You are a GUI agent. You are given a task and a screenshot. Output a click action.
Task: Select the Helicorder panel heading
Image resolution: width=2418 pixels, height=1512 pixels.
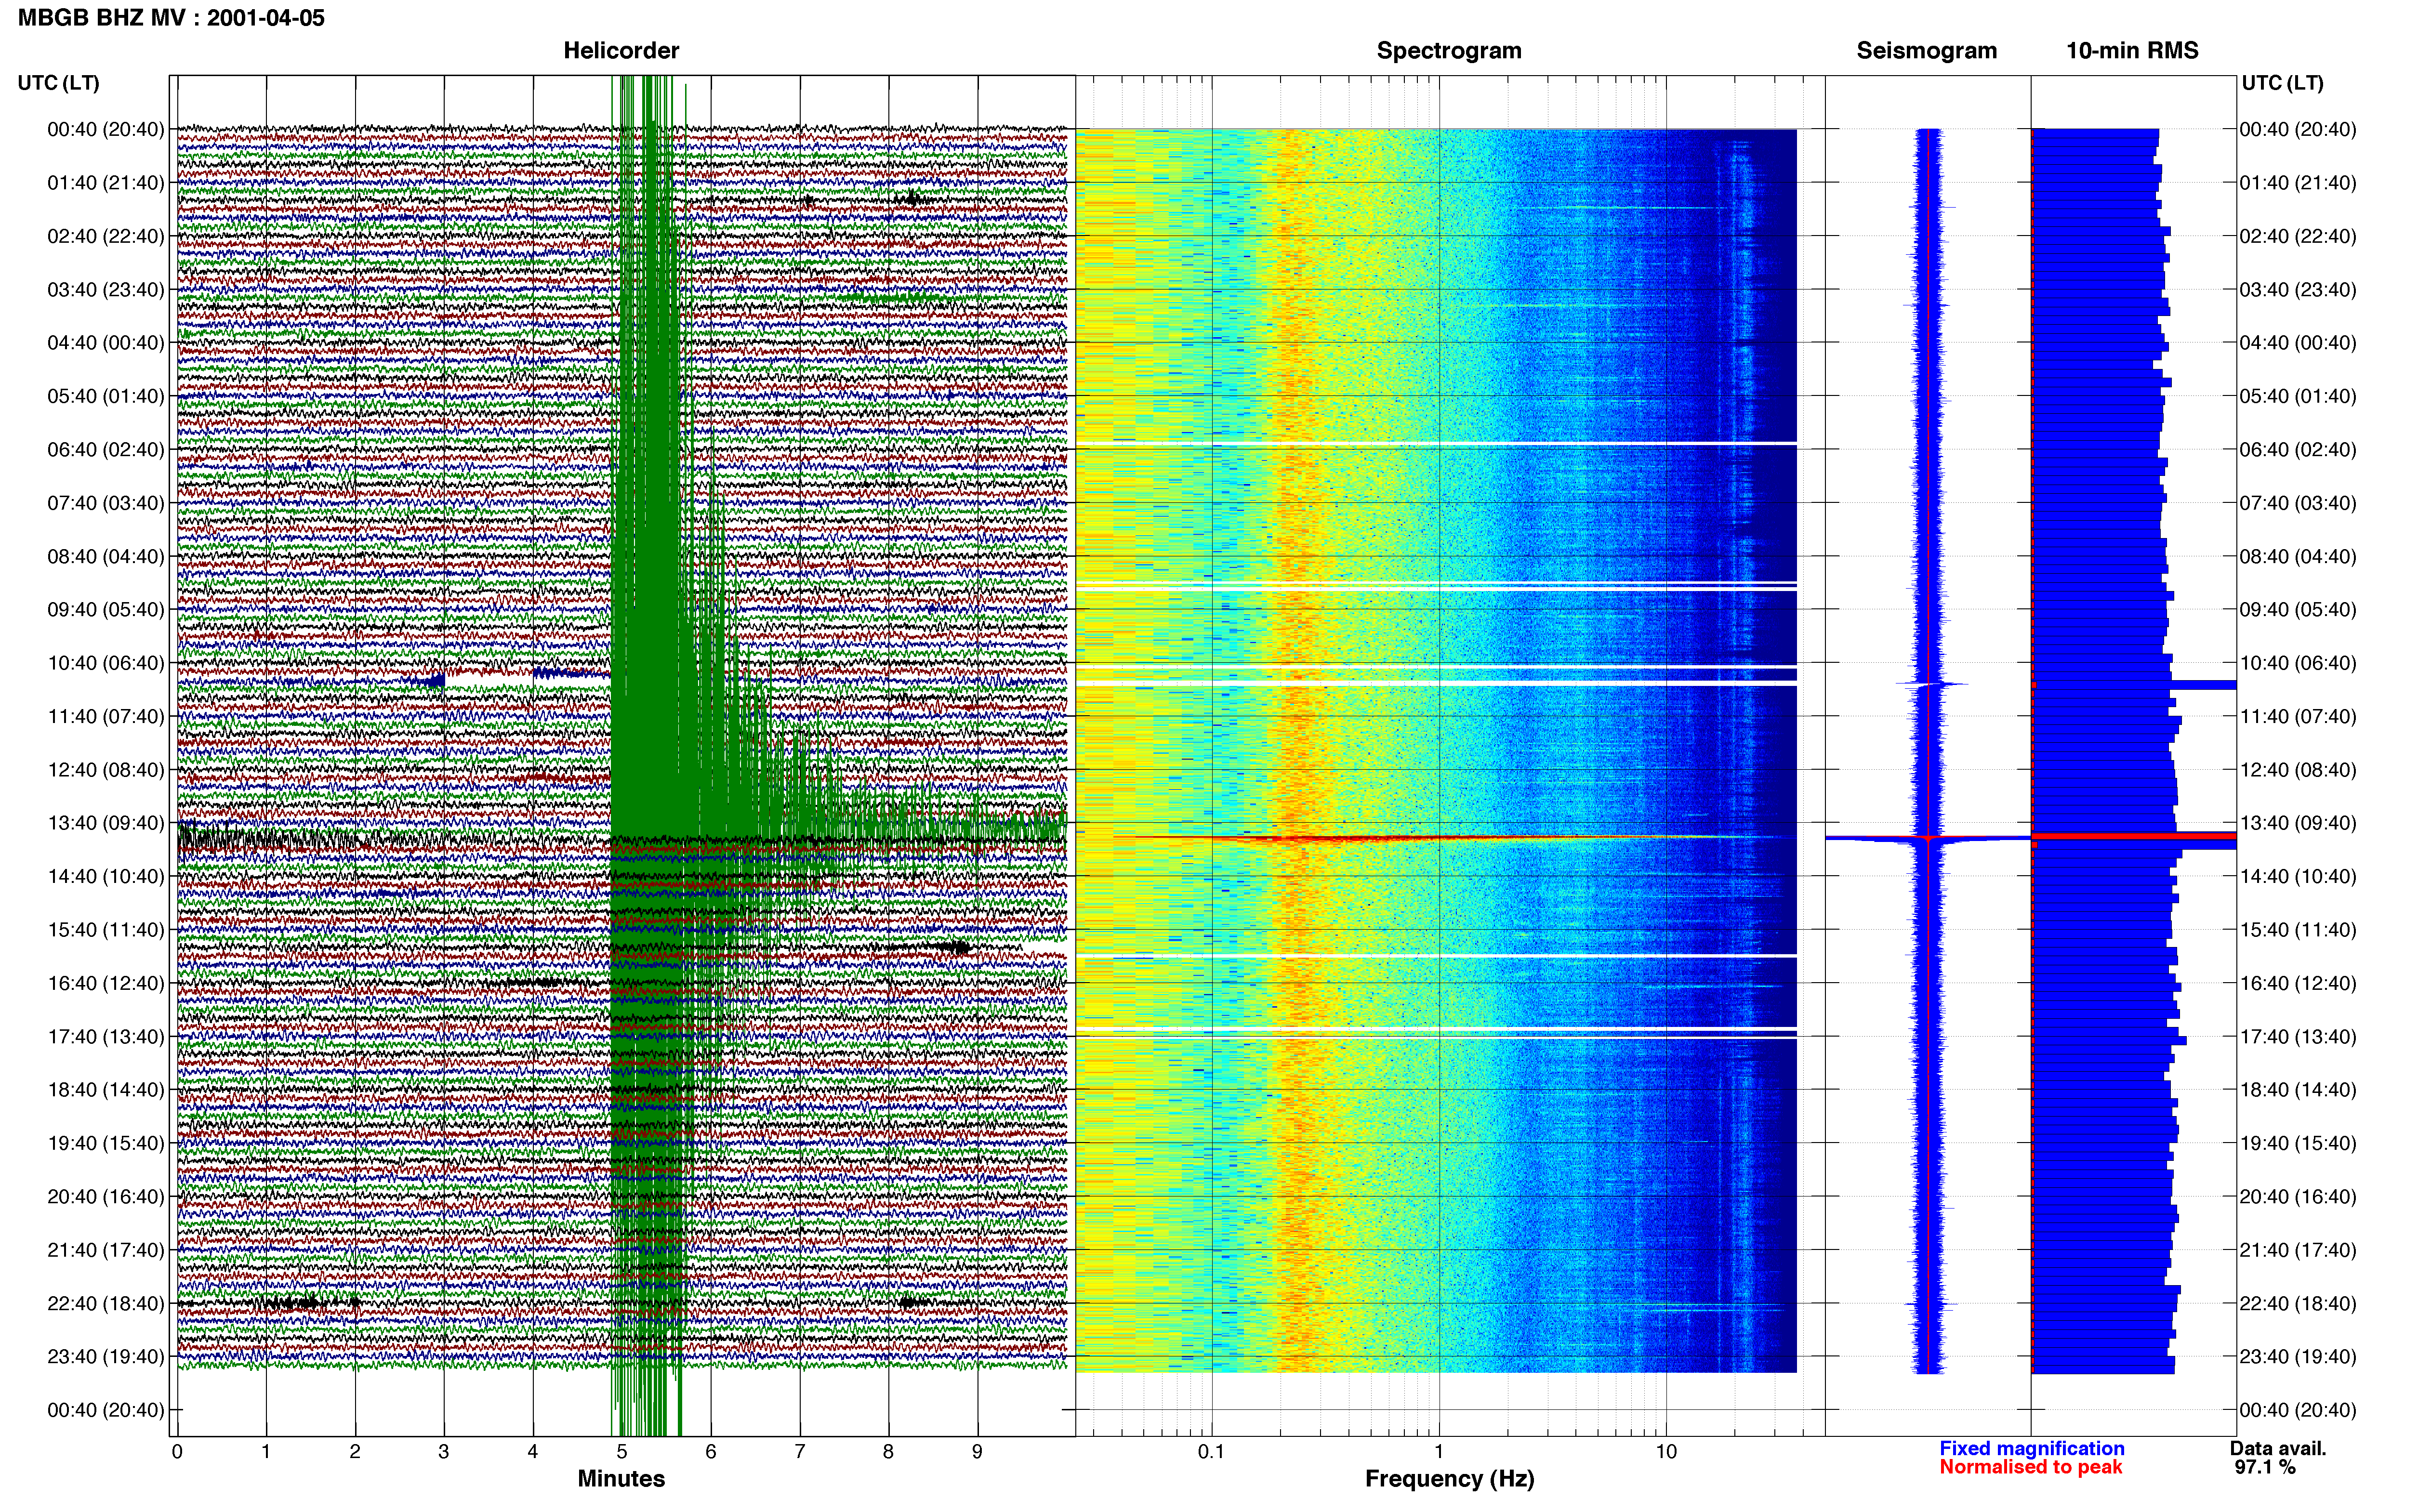click(621, 50)
